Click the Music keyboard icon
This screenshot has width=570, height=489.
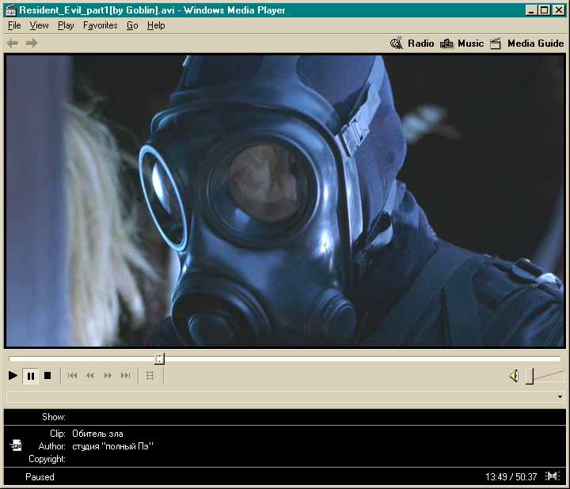point(446,44)
